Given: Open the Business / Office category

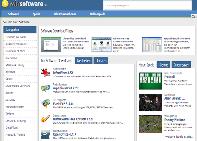Looking at the screenshot, I should (15, 51).
